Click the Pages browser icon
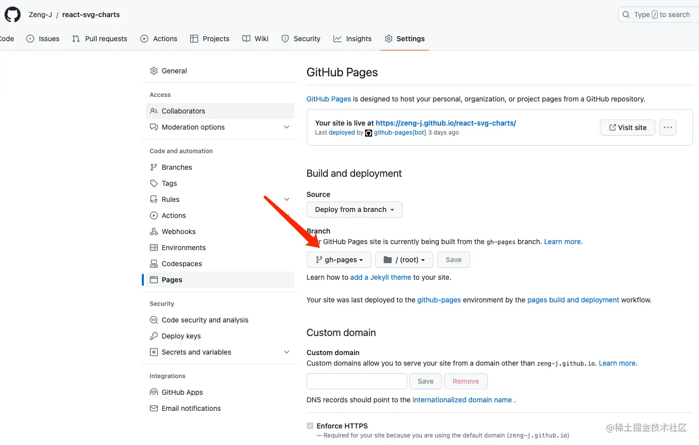This screenshot has width=699, height=445. [154, 280]
